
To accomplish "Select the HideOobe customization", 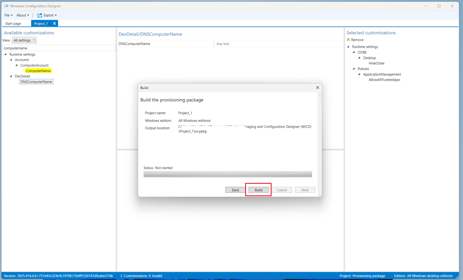I will pos(377,63).
